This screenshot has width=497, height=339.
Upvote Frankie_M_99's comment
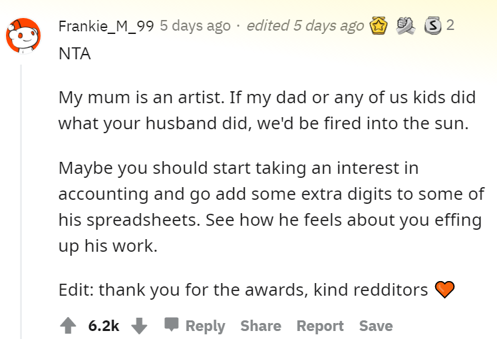click(x=68, y=326)
